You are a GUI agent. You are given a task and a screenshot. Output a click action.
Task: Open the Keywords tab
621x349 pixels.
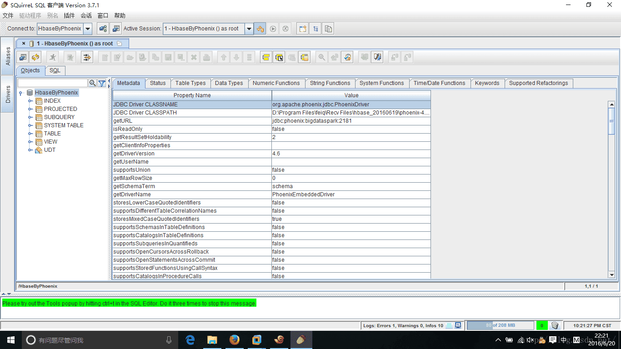(487, 83)
